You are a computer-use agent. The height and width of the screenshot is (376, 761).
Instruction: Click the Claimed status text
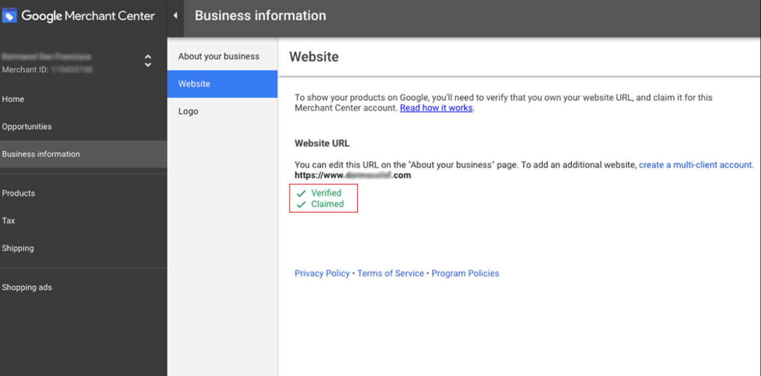pyautogui.click(x=327, y=204)
